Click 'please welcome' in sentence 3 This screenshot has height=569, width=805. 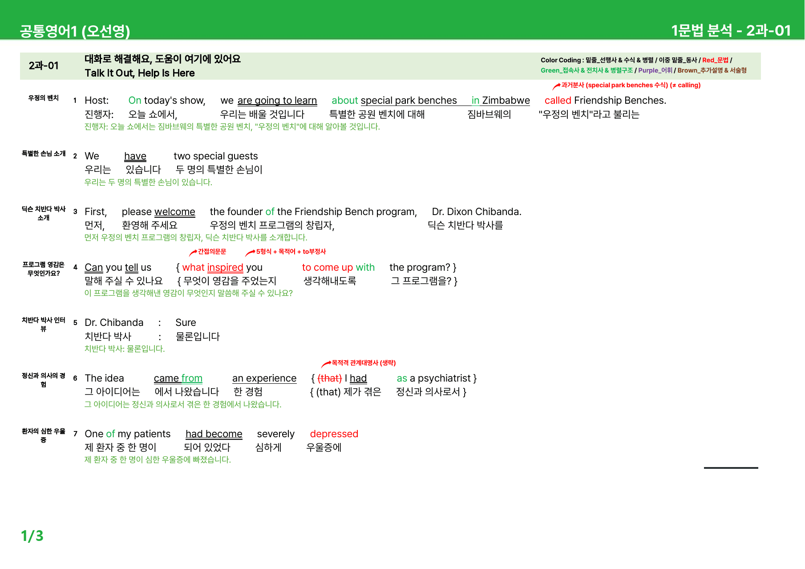[x=158, y=212]
